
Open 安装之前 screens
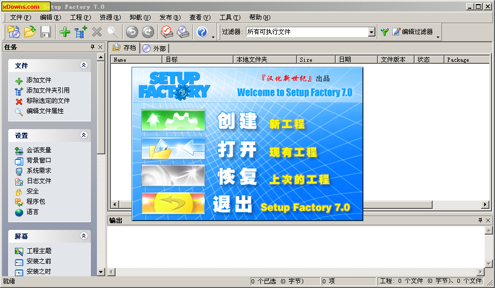tap(39, 261)
